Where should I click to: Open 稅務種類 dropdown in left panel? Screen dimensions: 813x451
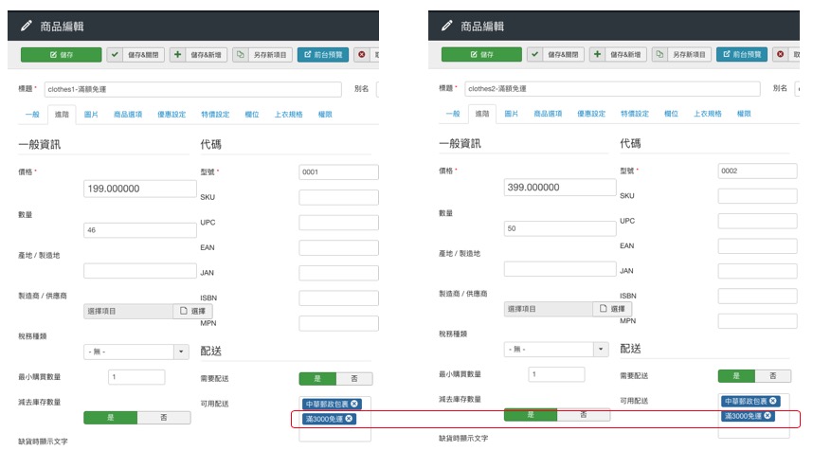point(136,352)
